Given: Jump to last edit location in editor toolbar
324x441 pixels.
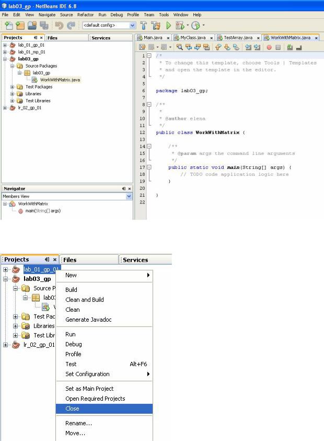Looking at the screenshot, I should [x=142, y=47].
